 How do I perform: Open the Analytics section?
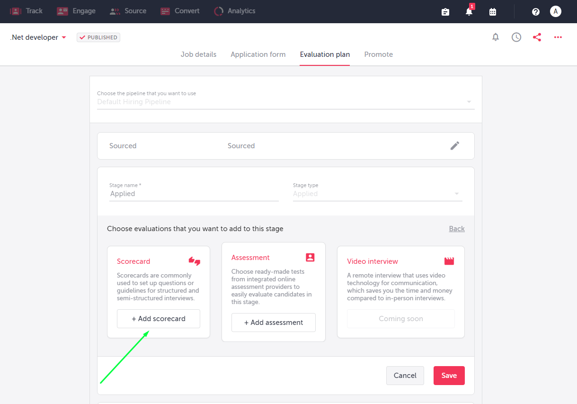[x=234, y=11]
